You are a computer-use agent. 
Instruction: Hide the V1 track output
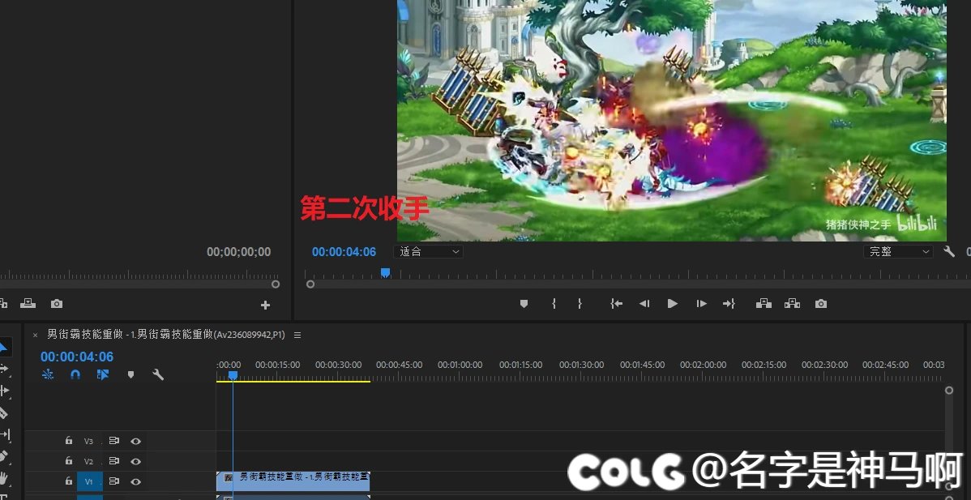point(135,481)
